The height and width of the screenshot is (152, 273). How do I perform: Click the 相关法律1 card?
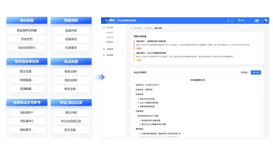(x=71, y=71)
